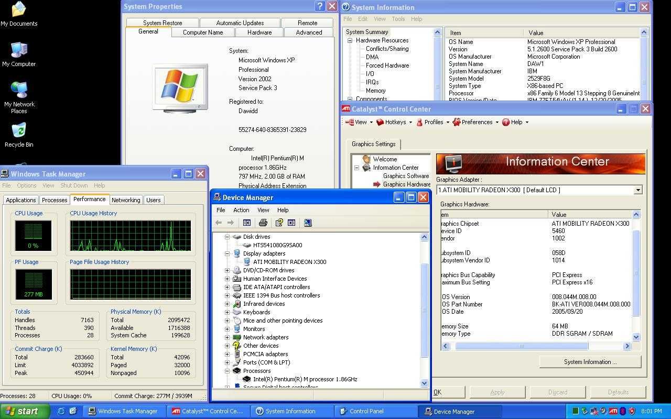Click the Forward arrow in Device Manager toolbar
The width and height of the screenshot is (671, 419).
(230, 223)
